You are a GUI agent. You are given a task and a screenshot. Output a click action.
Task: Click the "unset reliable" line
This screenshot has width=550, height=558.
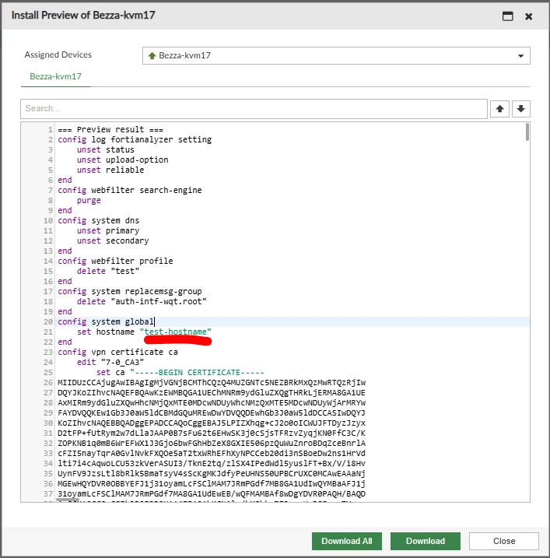[x=110, y=170]
